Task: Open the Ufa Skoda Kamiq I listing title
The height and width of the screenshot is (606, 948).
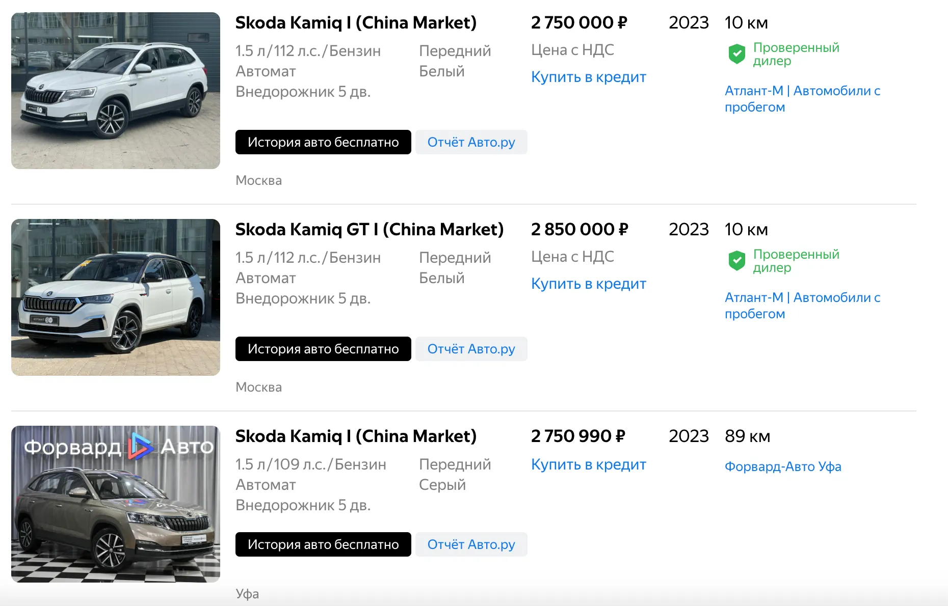Action: pos(356,436)
